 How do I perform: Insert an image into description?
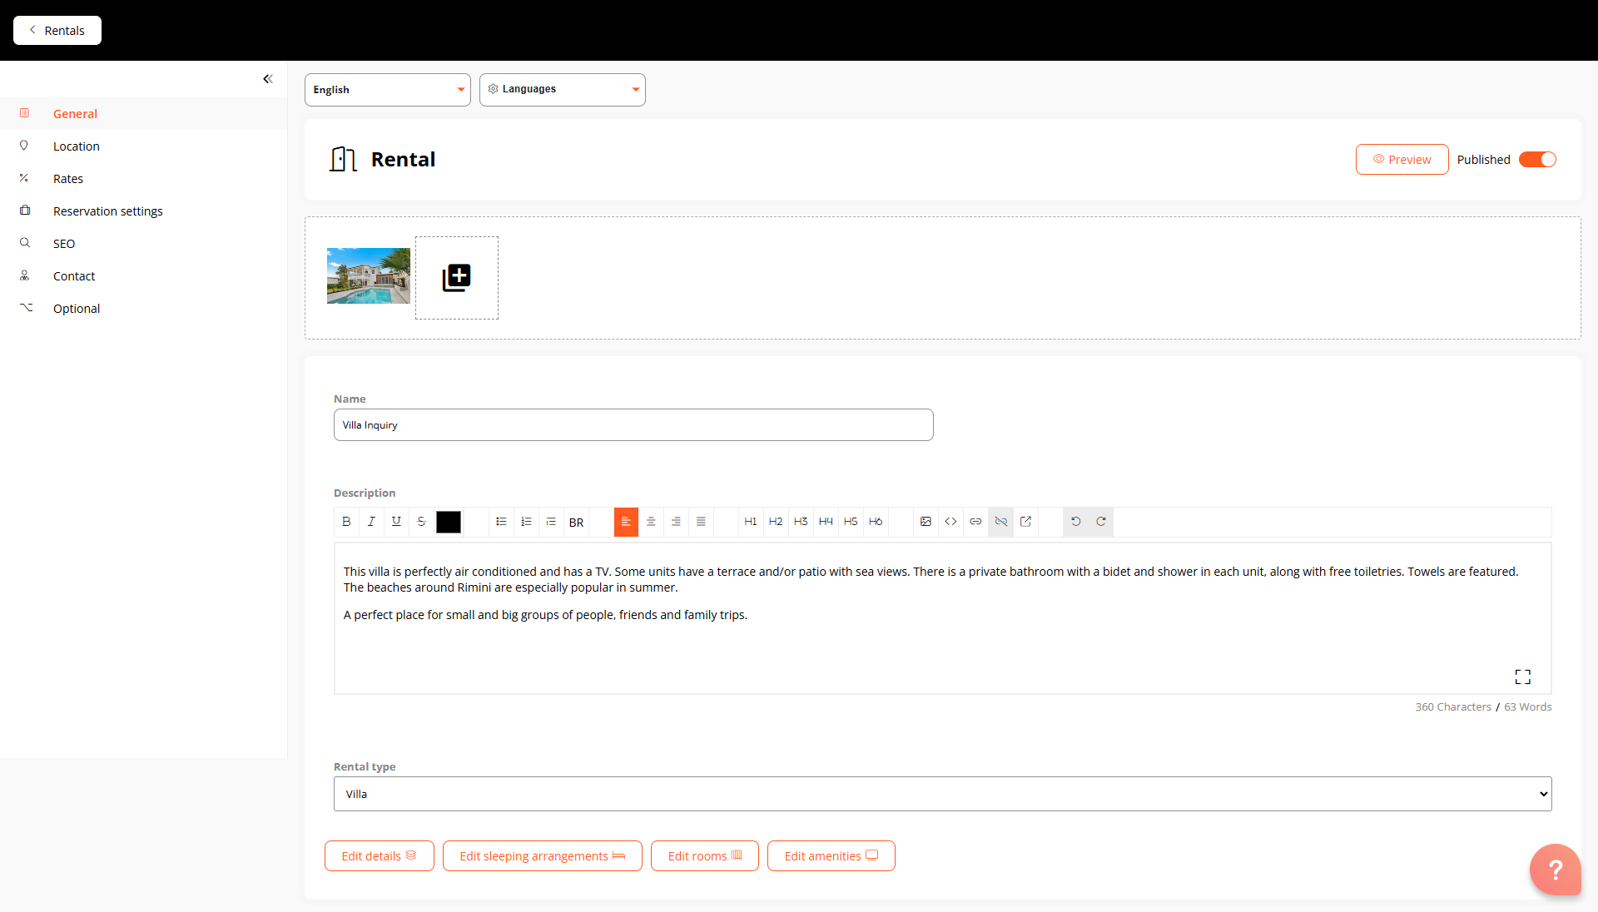pos(926,522)
